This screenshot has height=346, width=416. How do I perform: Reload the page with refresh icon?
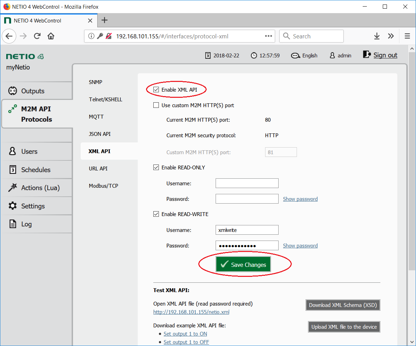click(x=37, y=36)
